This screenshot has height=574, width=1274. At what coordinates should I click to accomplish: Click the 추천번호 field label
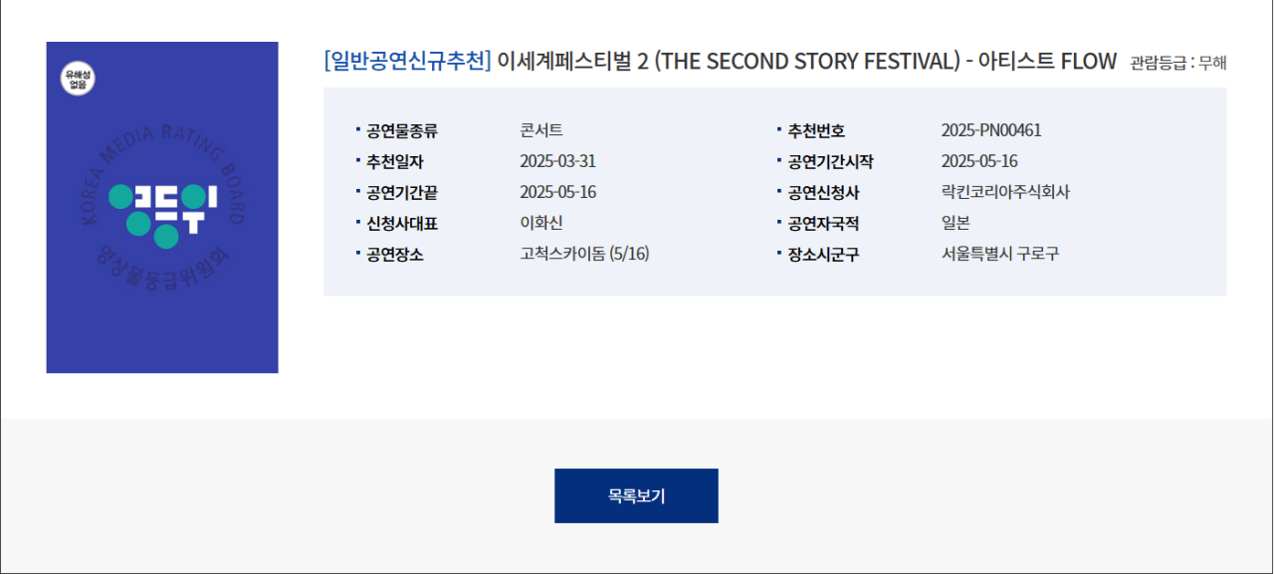(x=816, y=130)
